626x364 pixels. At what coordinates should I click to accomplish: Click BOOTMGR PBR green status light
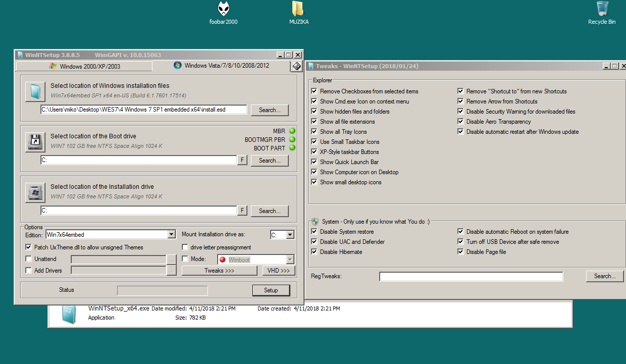pyautogui.click(x=292, y=140)
